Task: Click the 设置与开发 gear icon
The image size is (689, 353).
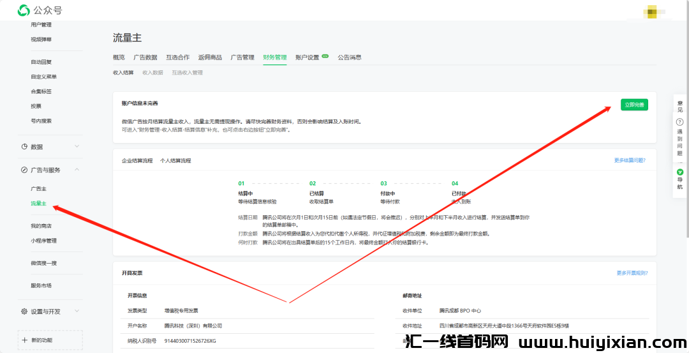Action: tap(24, 312)
